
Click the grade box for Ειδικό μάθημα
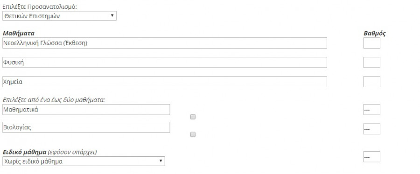click(x=372, y=157)
